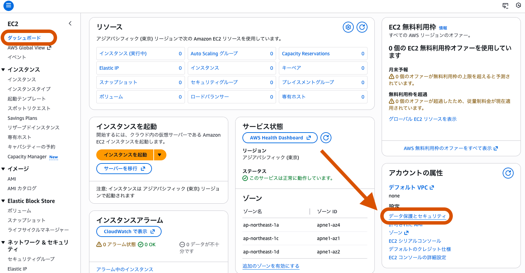Open ライフサイクルマネージャー in the sidebar

click(38, 230)
